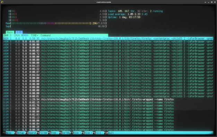Select the process row with time 0:50.95
The height and width of the screenshot is (137, 217).
108,38
